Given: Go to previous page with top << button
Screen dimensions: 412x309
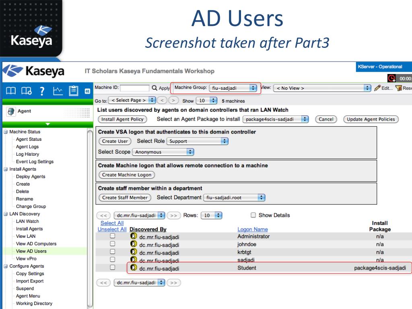Looking at the screenshot, I should [103, 216].
